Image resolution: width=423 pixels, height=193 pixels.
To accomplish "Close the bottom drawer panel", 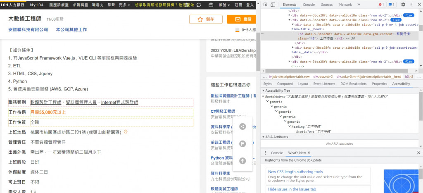I will point(418,153).
